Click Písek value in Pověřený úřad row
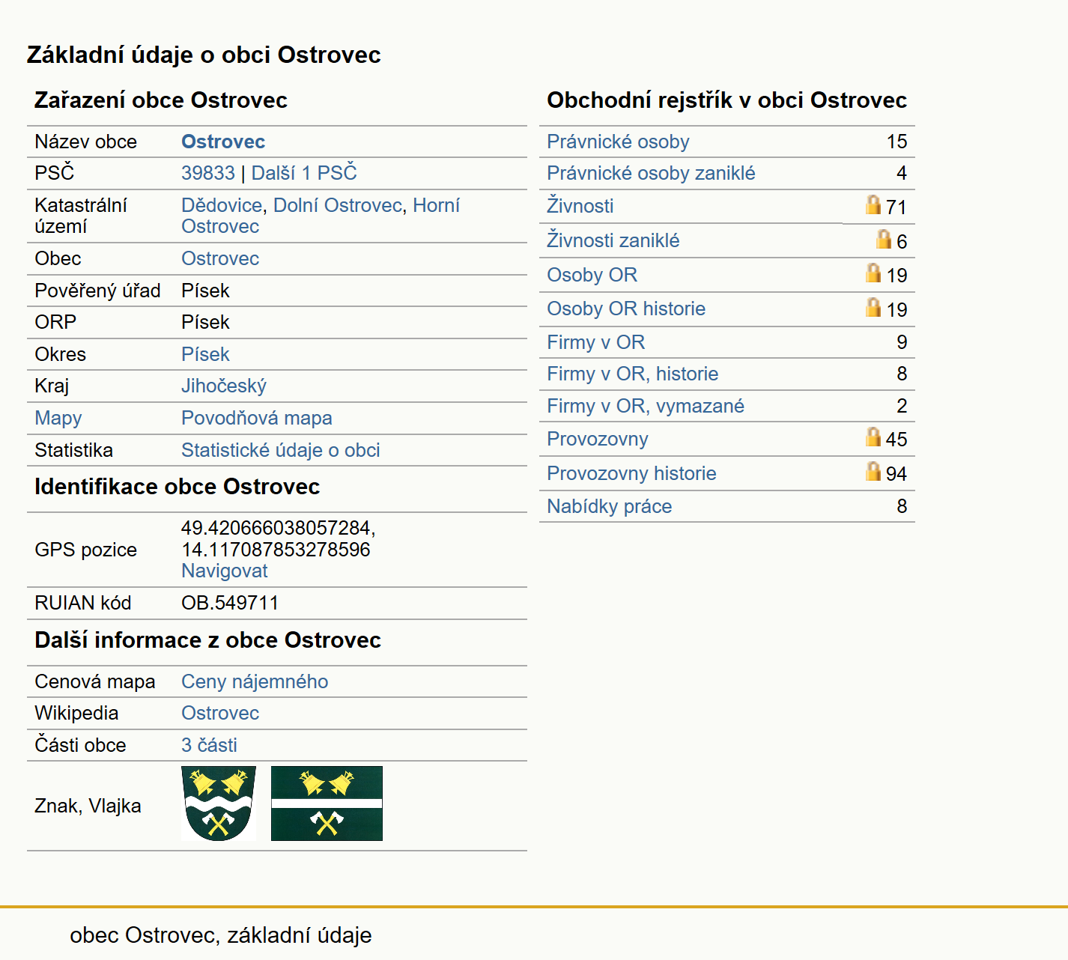The image size is (1068, 960). click(x=205, y=291)
